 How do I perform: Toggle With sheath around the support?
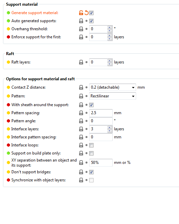tap(91, 105)
